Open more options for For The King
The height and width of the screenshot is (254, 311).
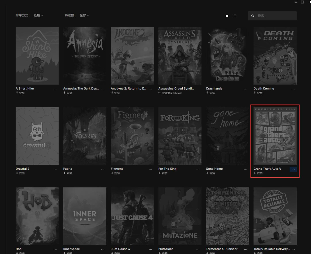click(198, 169)
